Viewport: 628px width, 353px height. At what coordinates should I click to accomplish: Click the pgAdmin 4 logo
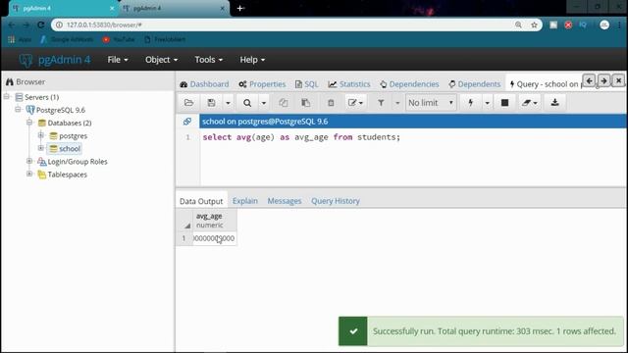[55, 60]
